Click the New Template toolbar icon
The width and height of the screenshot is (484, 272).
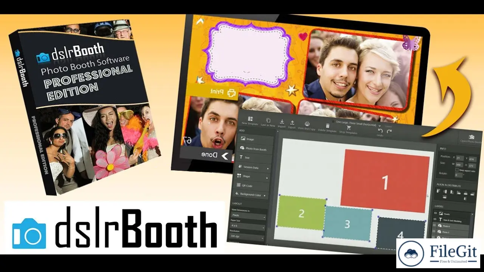tap(250, 119)
